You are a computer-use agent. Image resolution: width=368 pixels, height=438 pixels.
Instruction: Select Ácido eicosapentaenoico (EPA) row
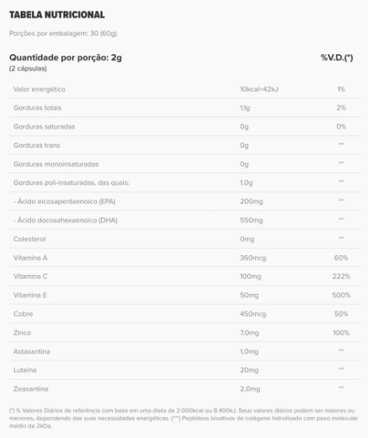click(185, 201)
